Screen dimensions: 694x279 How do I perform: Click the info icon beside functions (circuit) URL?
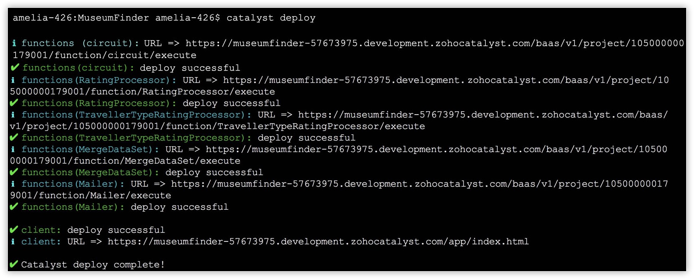coord(14,43)
